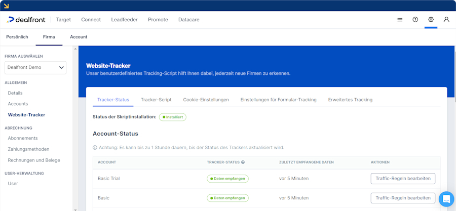456x211 pixels.
Task: Click the Basic account name
Action: 103,198
